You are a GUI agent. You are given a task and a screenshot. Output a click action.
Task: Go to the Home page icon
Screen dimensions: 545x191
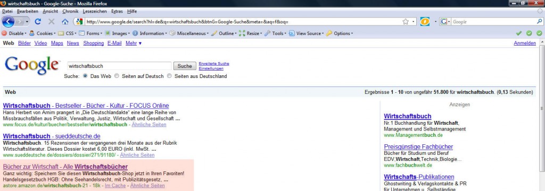pyautogui.click(x=65, y=22)
